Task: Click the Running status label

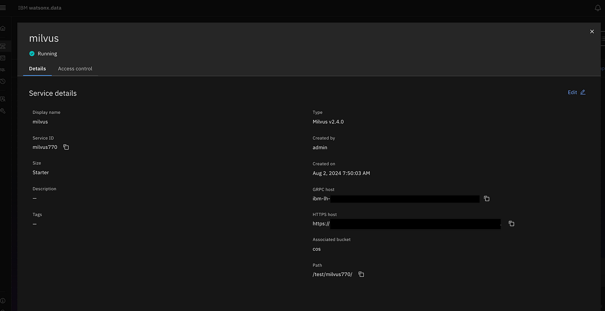Action: 48,54
